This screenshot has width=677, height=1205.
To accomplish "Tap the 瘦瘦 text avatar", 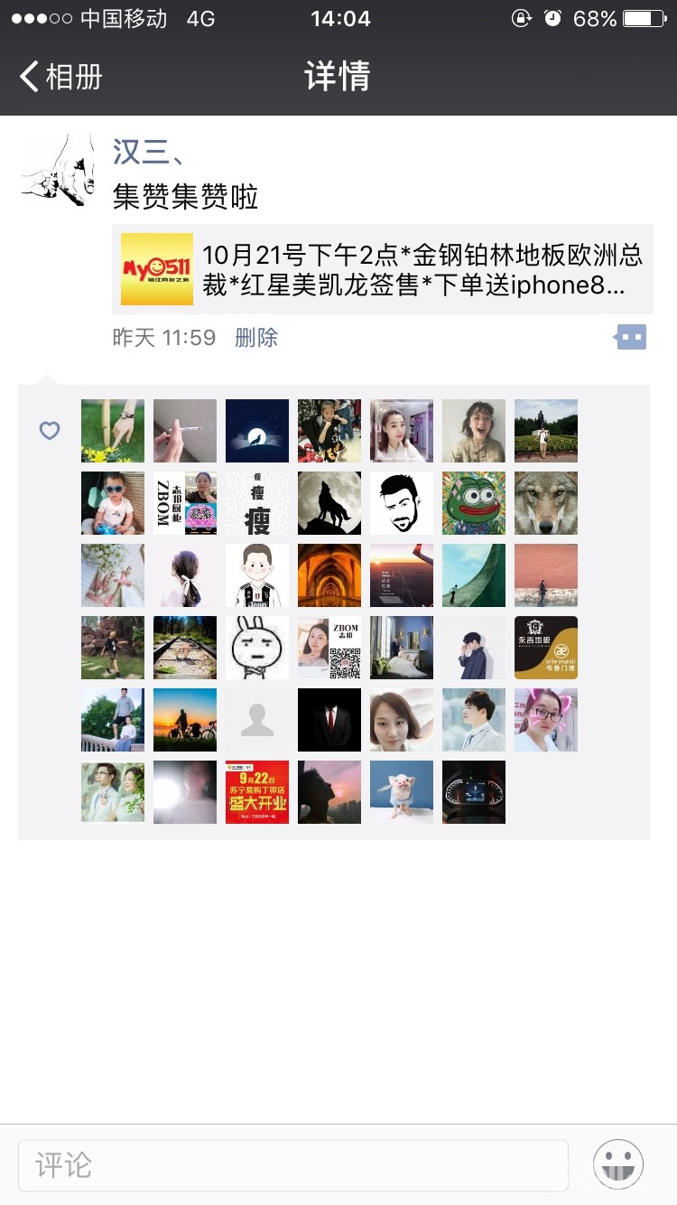I will click(257, 503).
